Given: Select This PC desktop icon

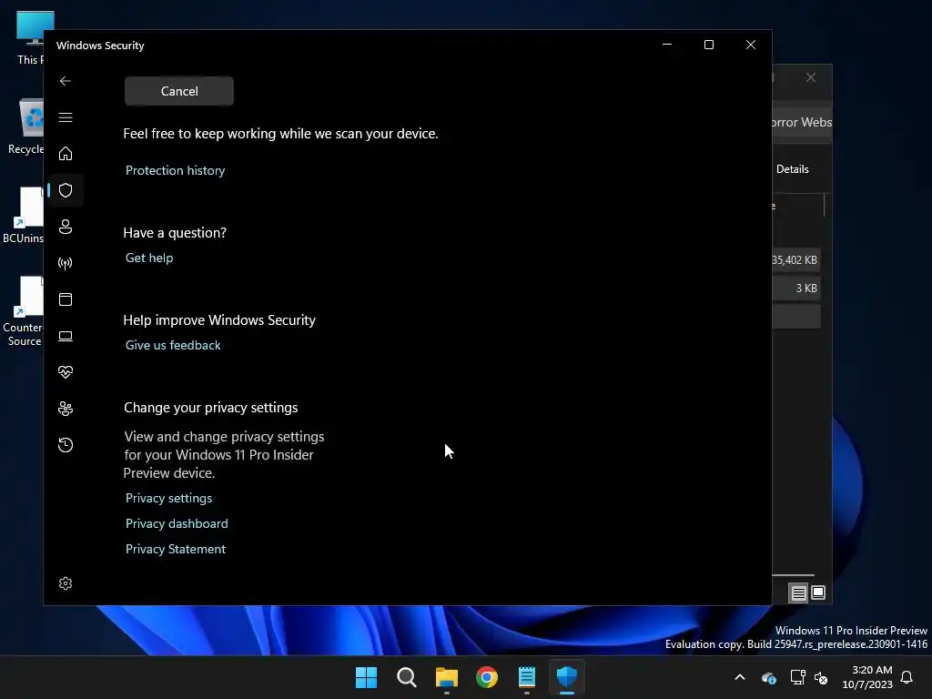Looking at the screenshot, I should [x=30, y=37].
